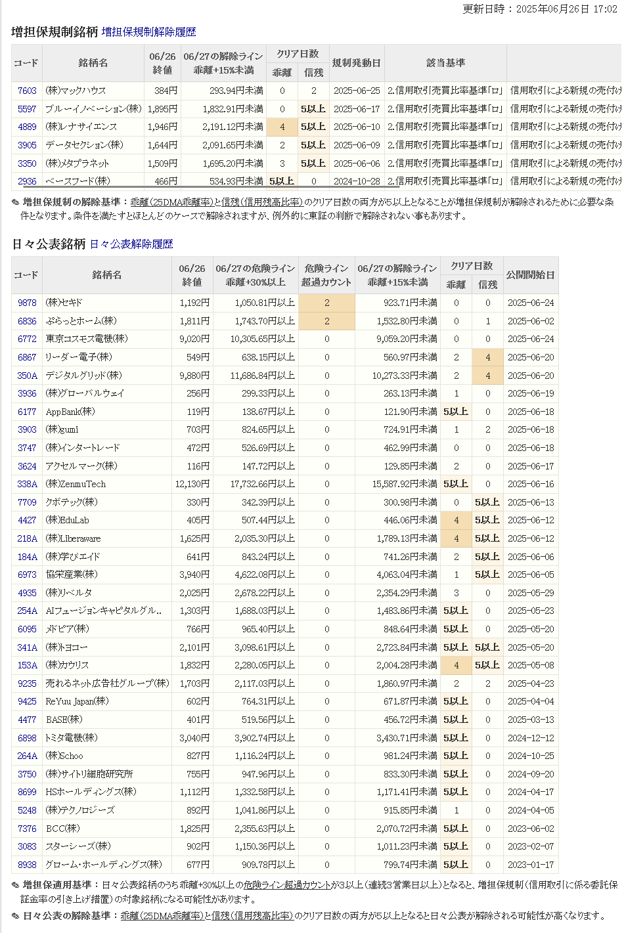Open 信残(信用残高比率) link in 日々公表の解除基準 note

tap(252, 916)
